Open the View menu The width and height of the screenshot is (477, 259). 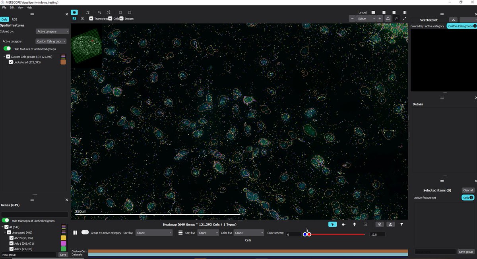coord(20,8)
